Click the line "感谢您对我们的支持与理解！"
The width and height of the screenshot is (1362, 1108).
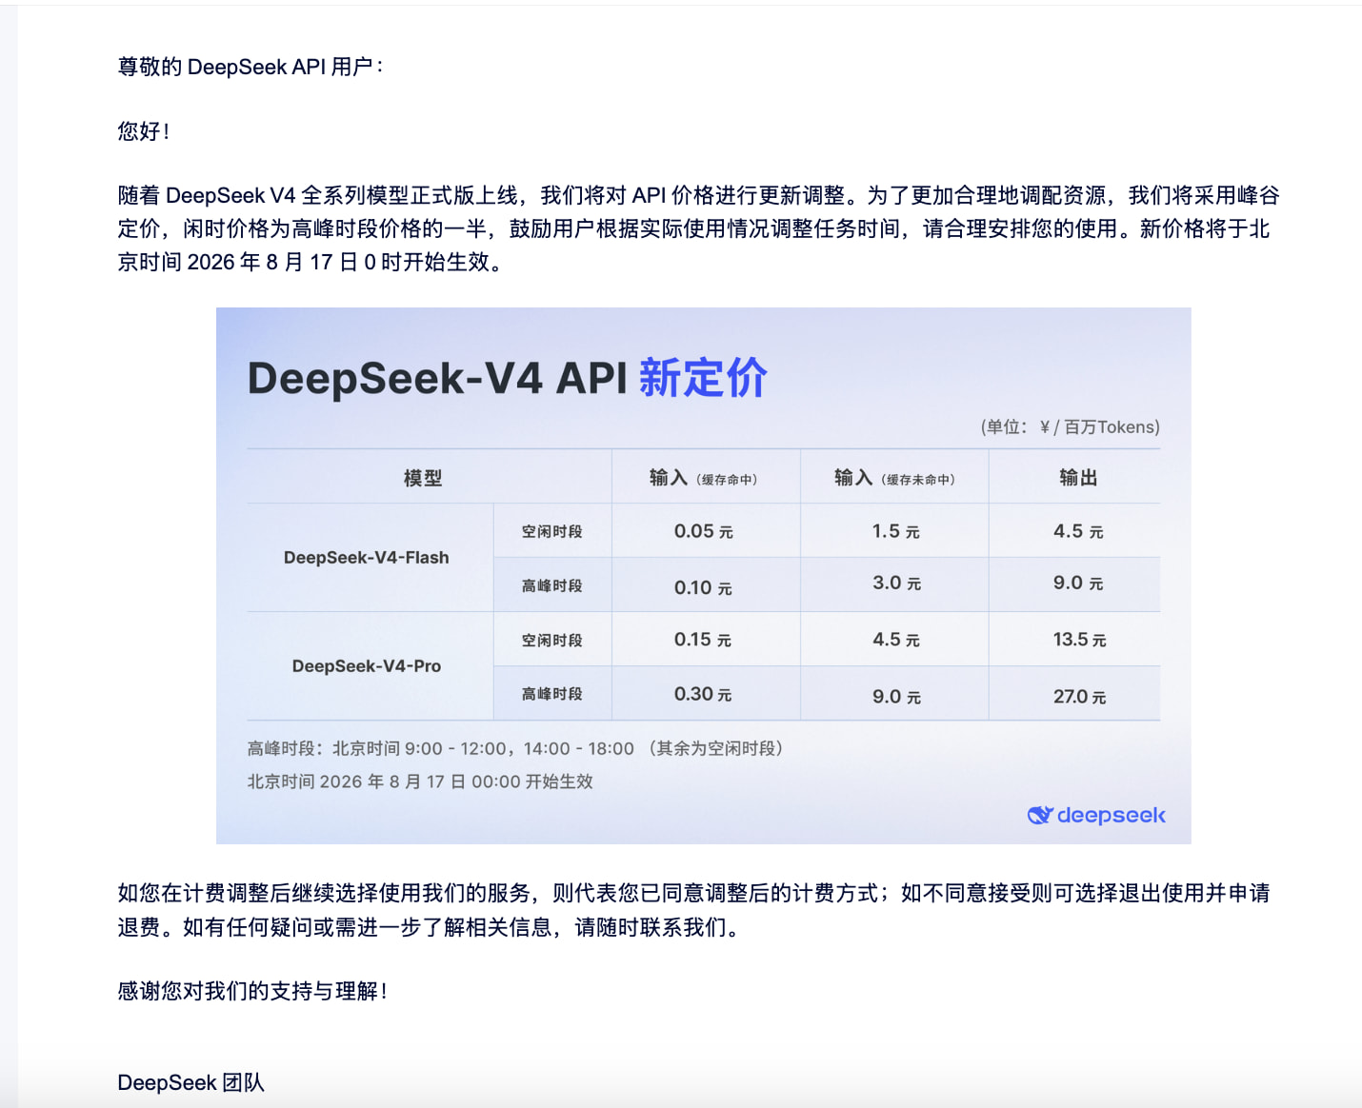coord(253,991)
